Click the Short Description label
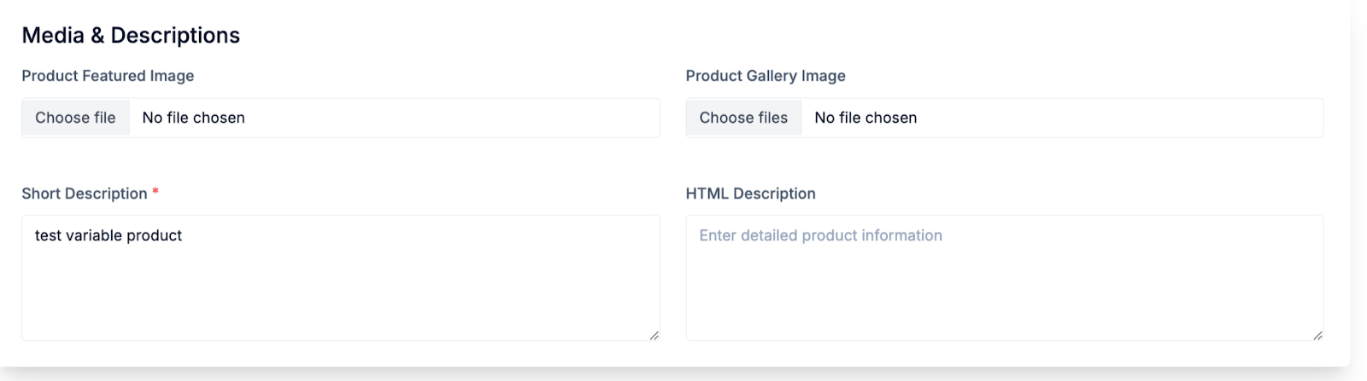Viewport: 1367px width, 381px height. (x=85, y=193)
